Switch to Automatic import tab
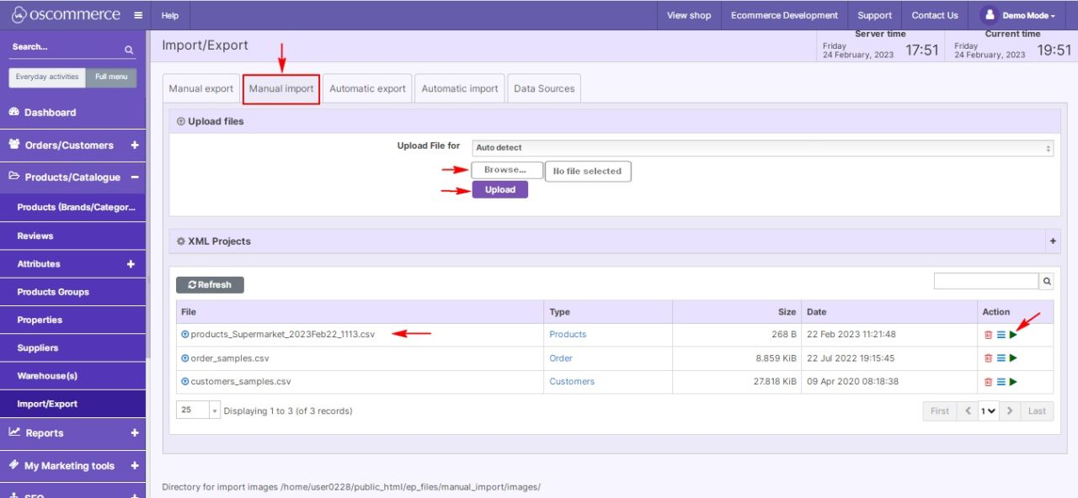Image resolution: width=1078 pixels, height=498 pixels. (x=460, y=88)
